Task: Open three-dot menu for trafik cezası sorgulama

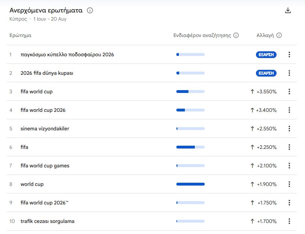Action: [x=289, y=221]
